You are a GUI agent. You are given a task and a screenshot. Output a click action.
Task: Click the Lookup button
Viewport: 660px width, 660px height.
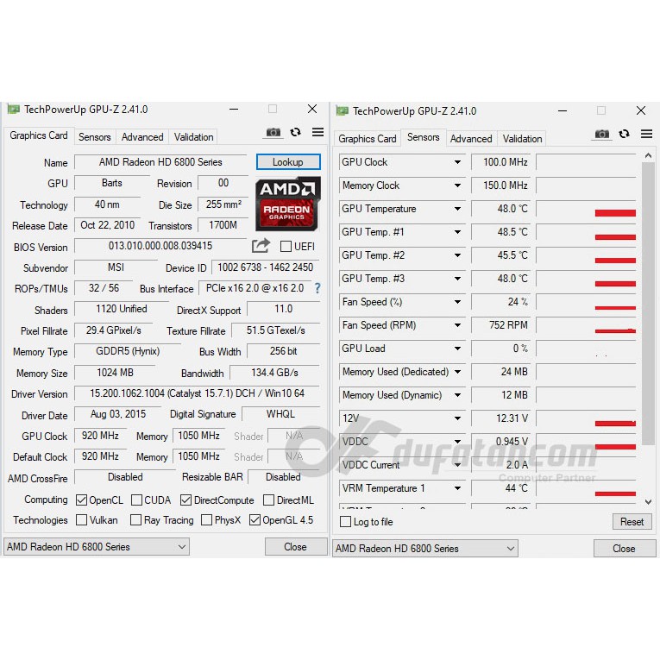click(288, 162)
